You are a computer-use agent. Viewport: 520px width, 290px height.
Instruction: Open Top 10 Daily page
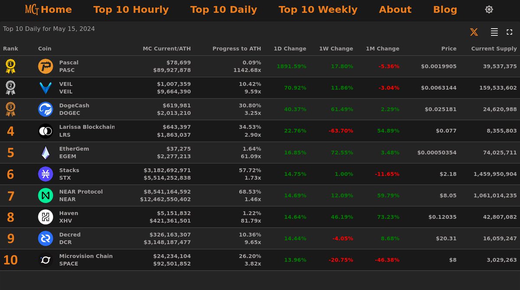(224, 10)
